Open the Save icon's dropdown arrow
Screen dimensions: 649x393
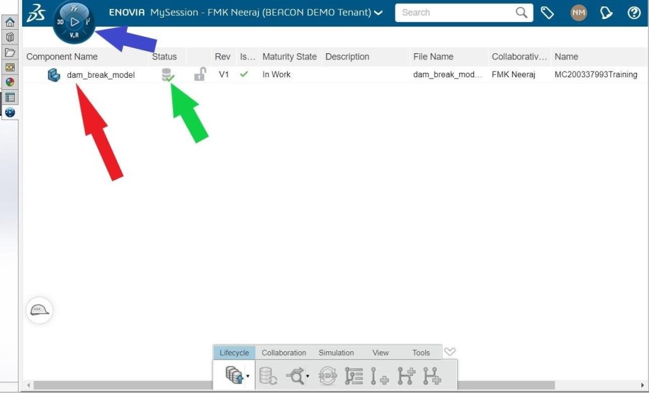click(x=248, y=376)
